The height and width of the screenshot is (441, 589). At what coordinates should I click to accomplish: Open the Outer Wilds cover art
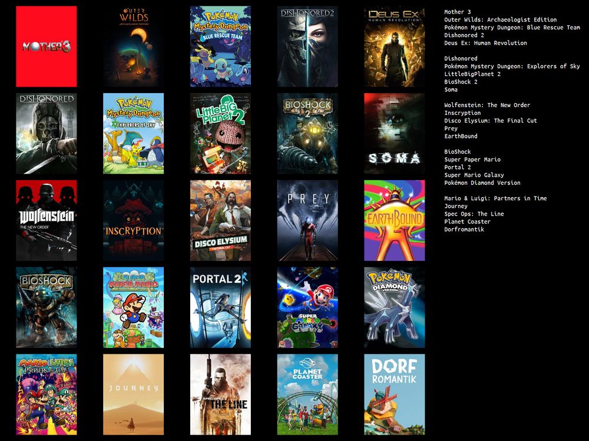[x=133, y=46]
